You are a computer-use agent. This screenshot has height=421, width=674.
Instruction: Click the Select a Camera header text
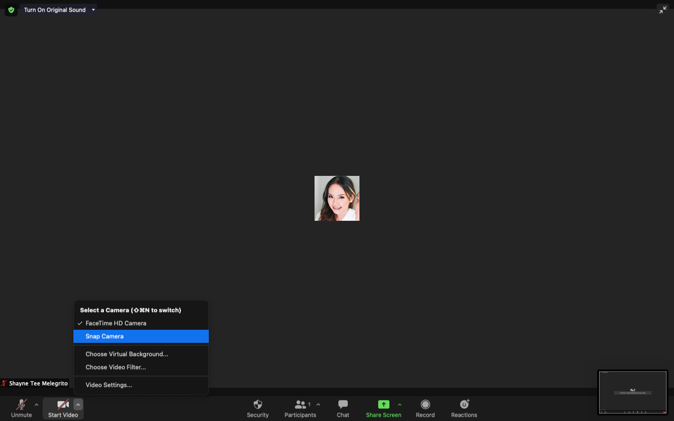point(131,310)
